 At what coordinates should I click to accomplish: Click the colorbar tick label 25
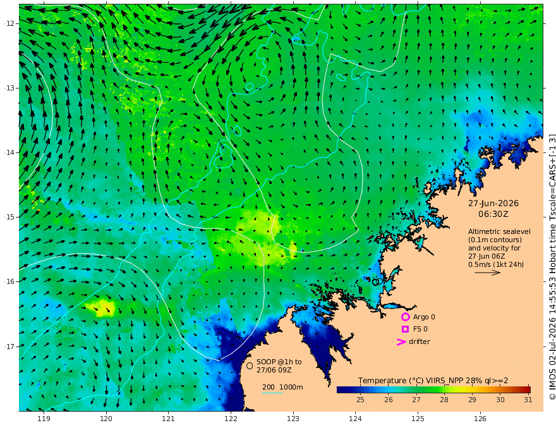(x=360, y=400)
